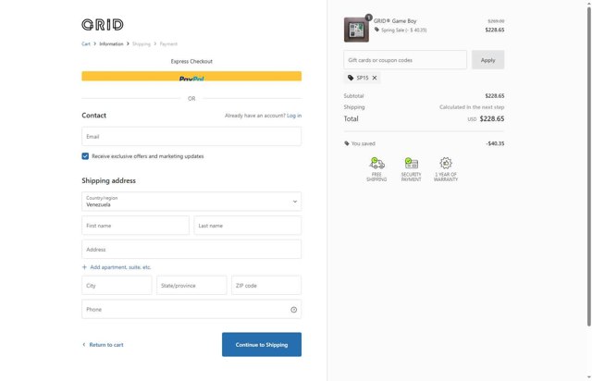Click the Total amount $228.65
Image resolution: width=592 pixels, height=381 pixels.
(x=492, y=118)
